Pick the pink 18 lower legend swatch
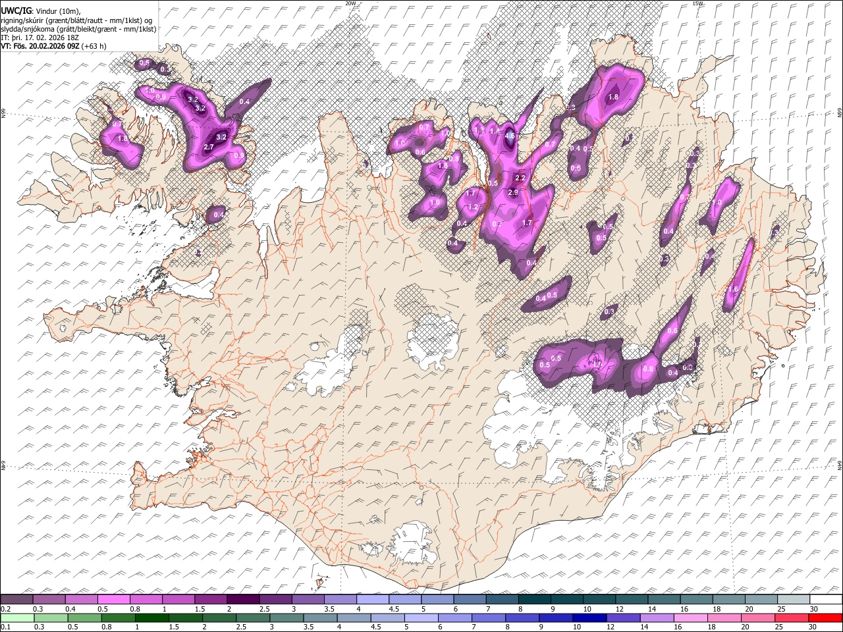This screenshot has height=632, width=843. tap(726, 618)
